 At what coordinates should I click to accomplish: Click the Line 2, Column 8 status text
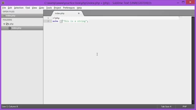tap(10, 107)
